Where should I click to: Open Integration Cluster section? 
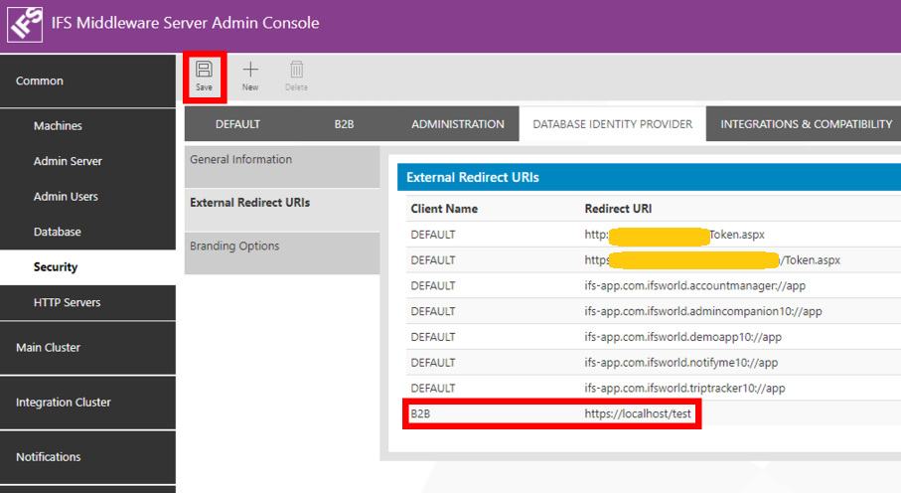click(x=88, y=403)
